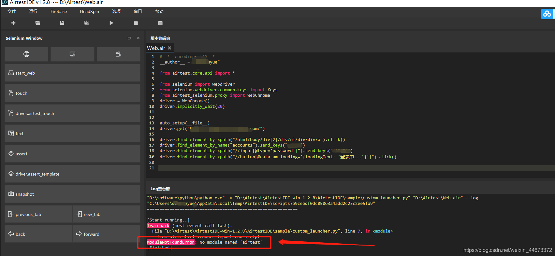Open the Firebase menu
The image size is (555, 256).
(x=59, y=11)
